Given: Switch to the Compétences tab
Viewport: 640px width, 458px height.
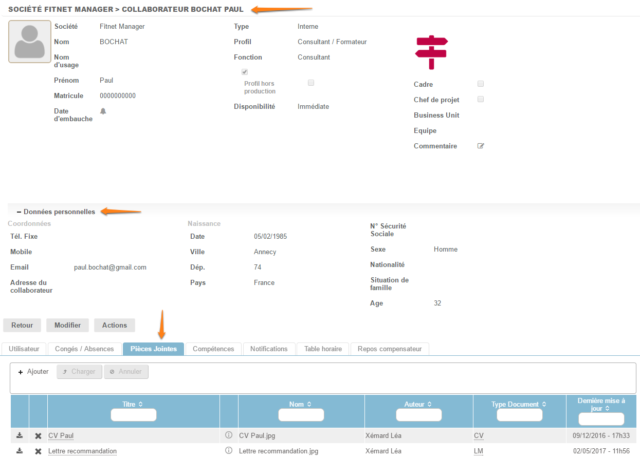Looking at the screenshot, I should pyautogui.click(x=213, y=349).
